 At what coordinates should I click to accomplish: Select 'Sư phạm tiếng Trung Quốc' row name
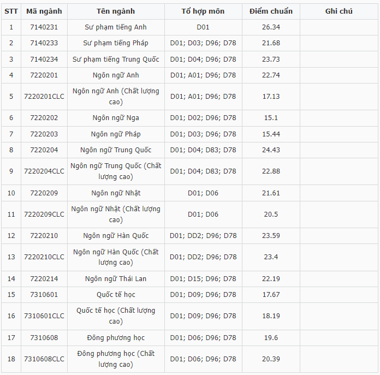(x=116, y=59)
